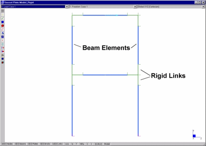
Task: Click the cyan cylinder icon in left toolbar
Action: tap(2, 44)
